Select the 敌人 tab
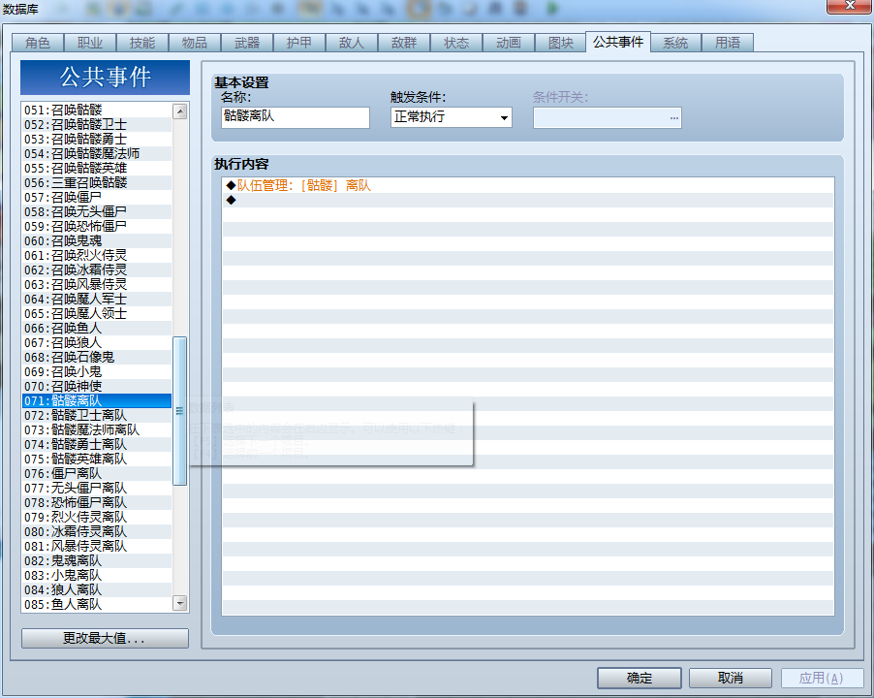The image size is (874, 698). (352, 43)
